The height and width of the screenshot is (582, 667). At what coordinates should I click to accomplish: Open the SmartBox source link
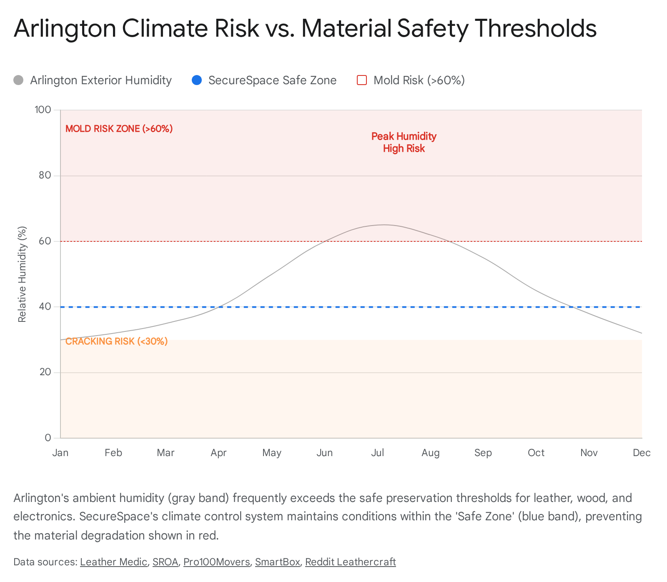[x=277, y=562]
